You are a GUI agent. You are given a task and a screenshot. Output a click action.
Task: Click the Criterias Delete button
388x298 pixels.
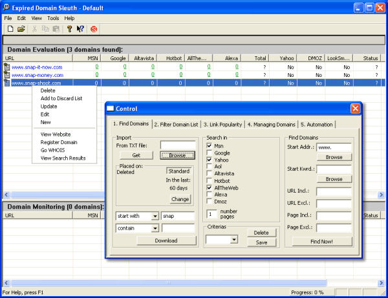click(x=261, y=233)
